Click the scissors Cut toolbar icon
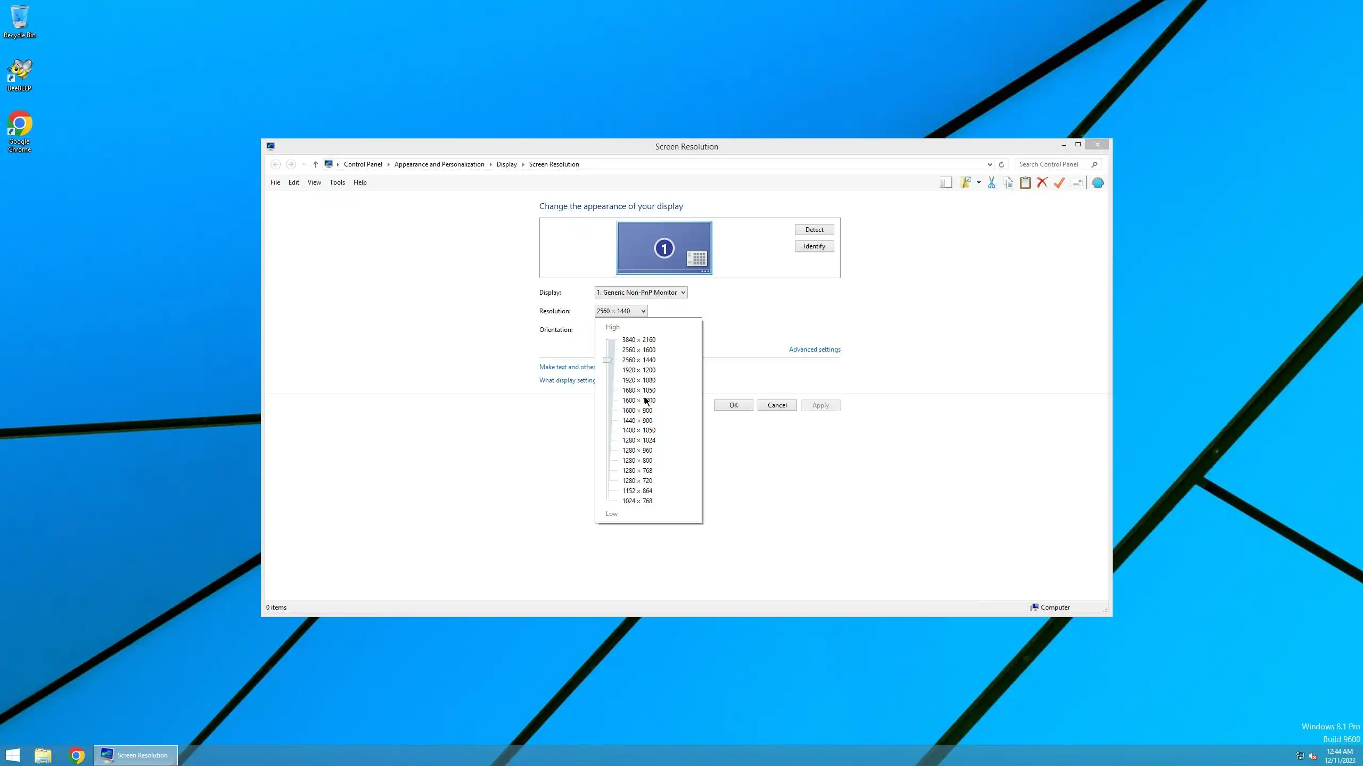 [x=991, y=182]
